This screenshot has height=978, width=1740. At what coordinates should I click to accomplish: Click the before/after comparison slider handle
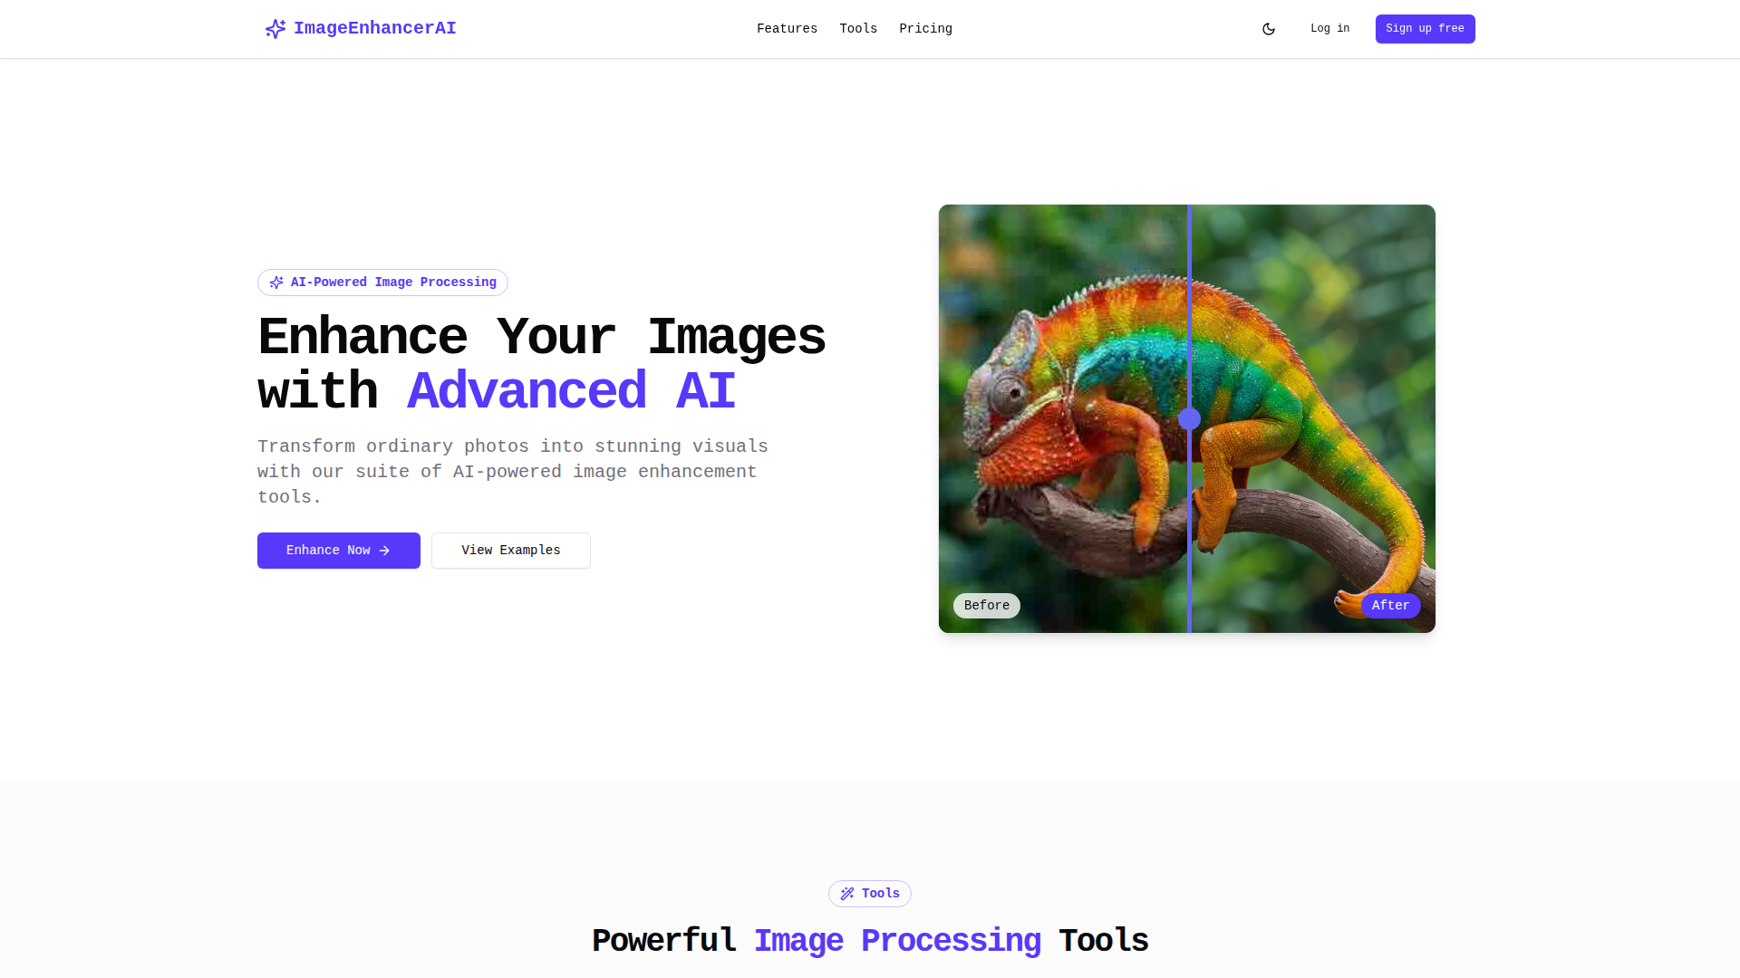coord(1189,419)
